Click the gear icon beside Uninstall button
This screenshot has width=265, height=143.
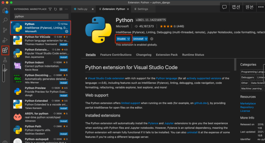pyautogui.click(x=152, y=39)
